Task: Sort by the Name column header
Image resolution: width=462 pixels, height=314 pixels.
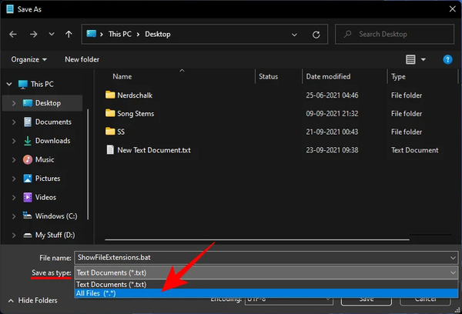Action: pos(122,77)
